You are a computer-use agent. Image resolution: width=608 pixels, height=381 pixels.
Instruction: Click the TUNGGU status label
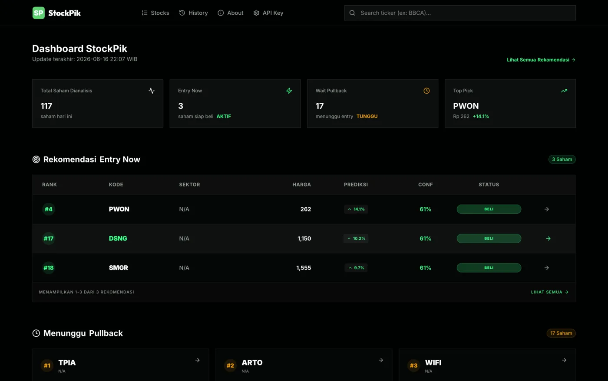(x=367, y=117)
